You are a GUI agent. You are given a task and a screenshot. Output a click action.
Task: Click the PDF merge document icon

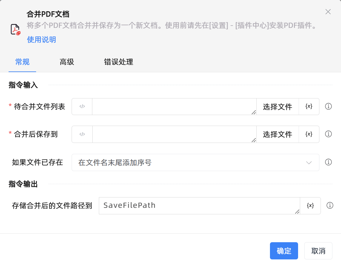pos(15,29)
